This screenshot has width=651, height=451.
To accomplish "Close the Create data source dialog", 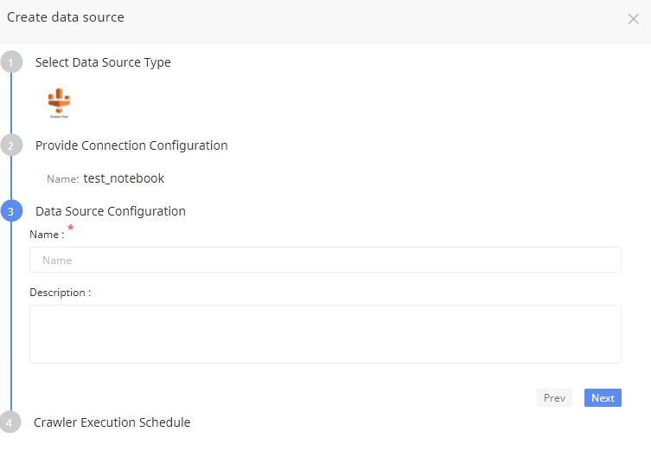I will pos(633,19).
